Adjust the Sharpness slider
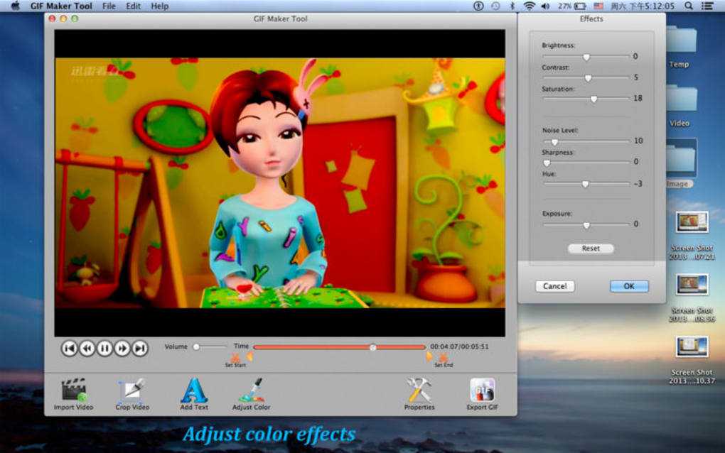Viewport: 725px width, 453px height. 586,163
